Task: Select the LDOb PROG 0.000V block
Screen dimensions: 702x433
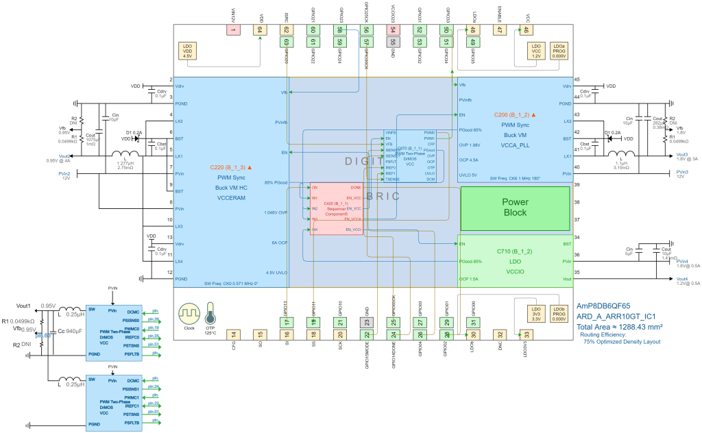Action: click(x=559, y=314)
